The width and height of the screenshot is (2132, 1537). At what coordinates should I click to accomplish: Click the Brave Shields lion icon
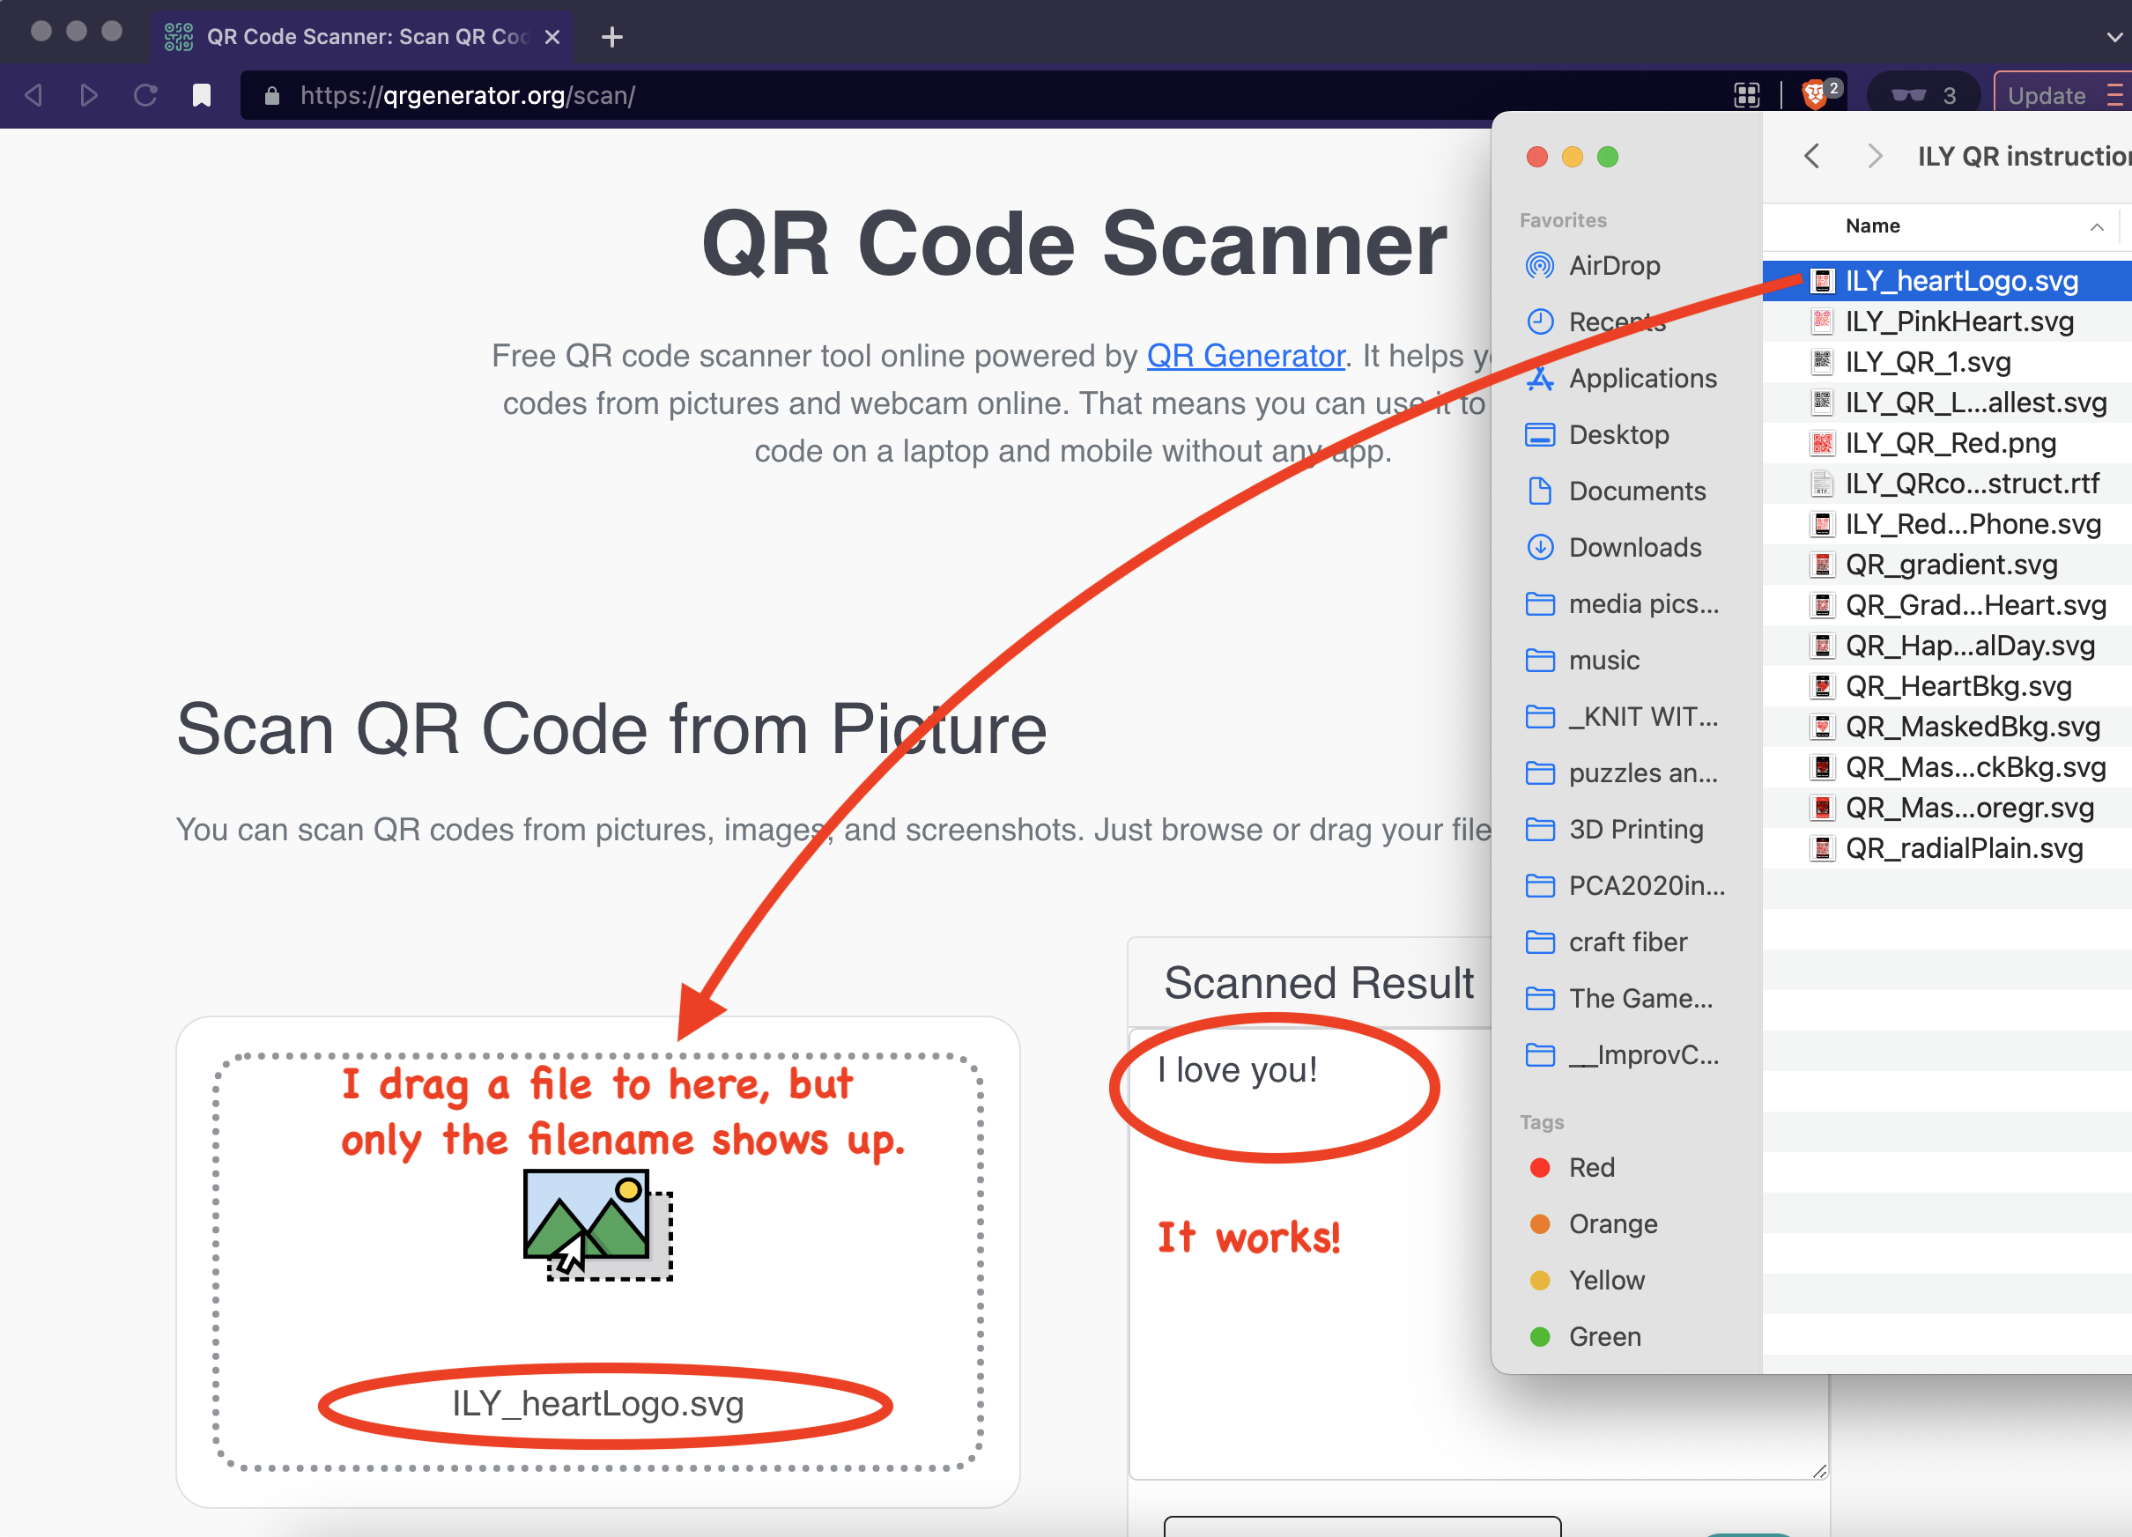[x=1815, y=94]
